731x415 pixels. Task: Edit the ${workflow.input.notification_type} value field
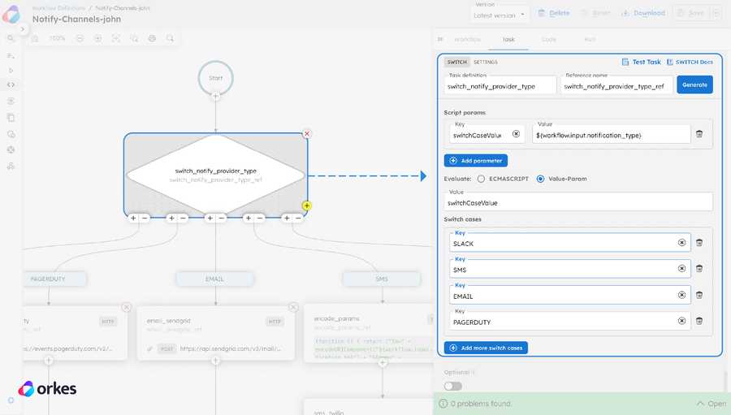coord(611,135)
